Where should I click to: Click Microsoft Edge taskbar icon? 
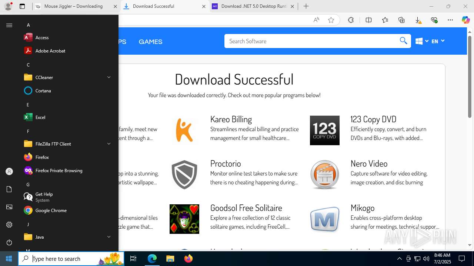pos(152,259)
